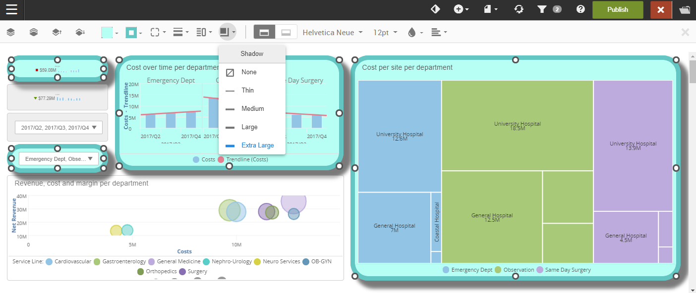
Task: Expand the Helvetica Neue font dropdown
Action: pyautogui.click(x=333, y=32)
